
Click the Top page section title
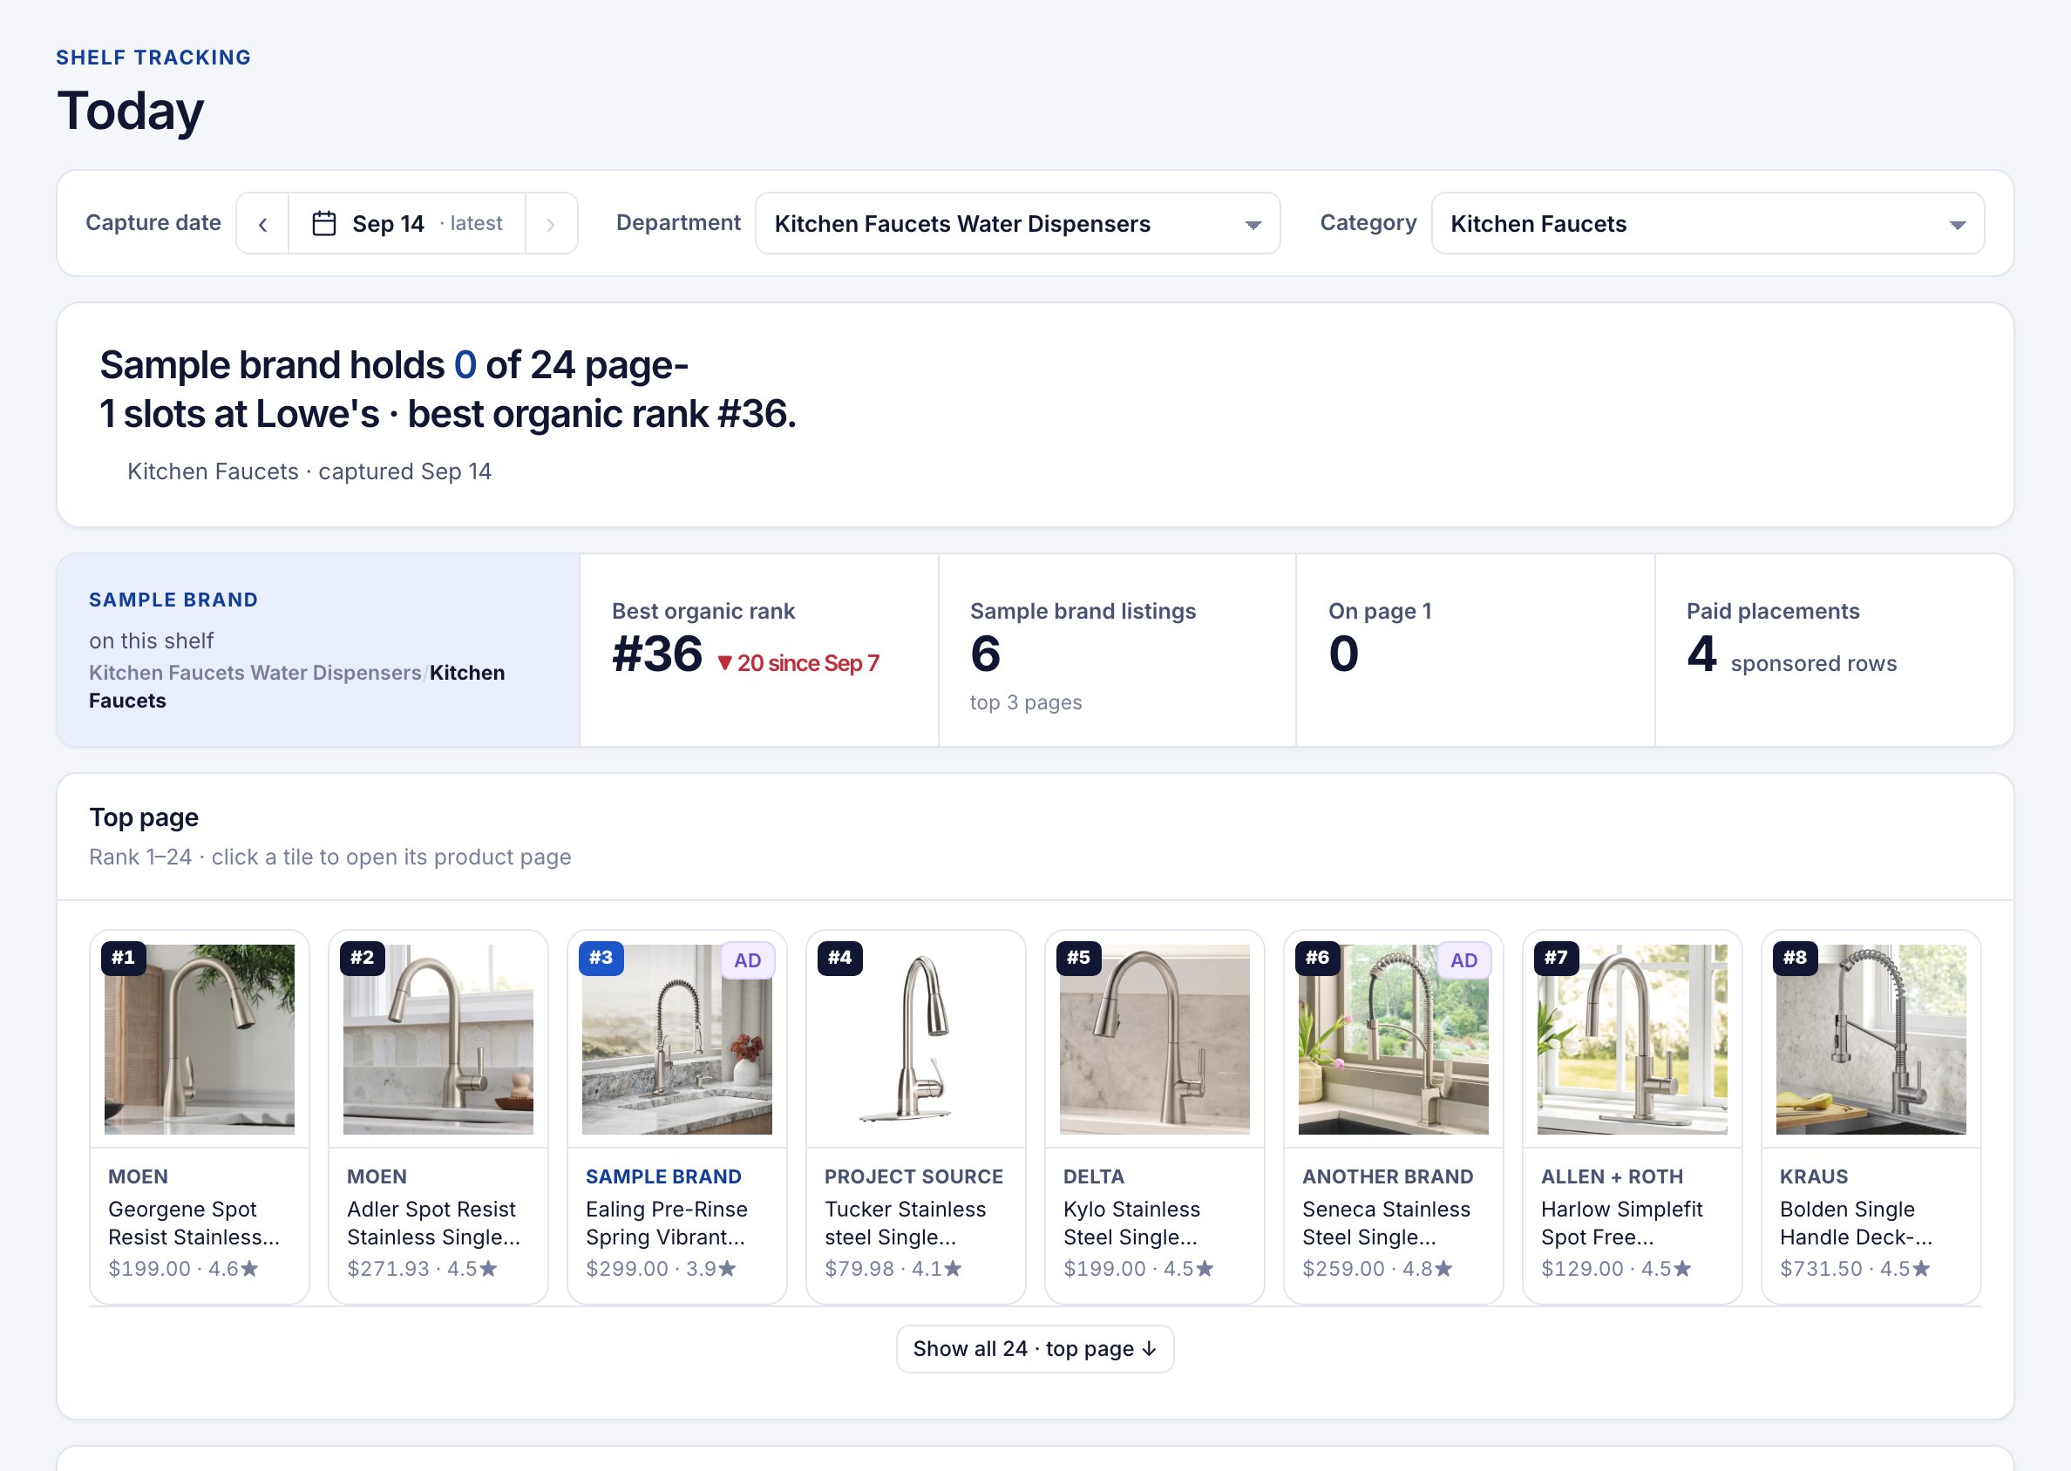[x=144, y=817]
